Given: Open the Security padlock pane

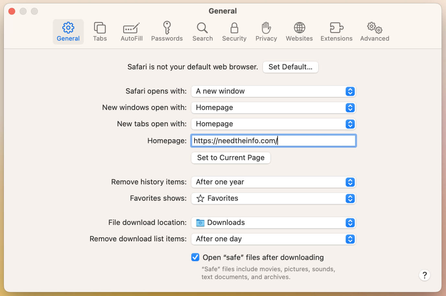Looking at the screenshot, I should tap(234, 32).
